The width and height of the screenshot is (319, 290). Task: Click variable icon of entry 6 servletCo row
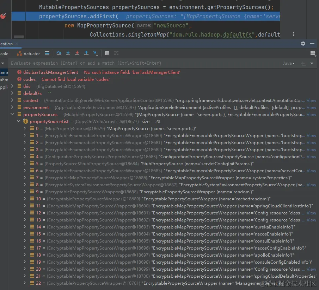click(32, 171)
